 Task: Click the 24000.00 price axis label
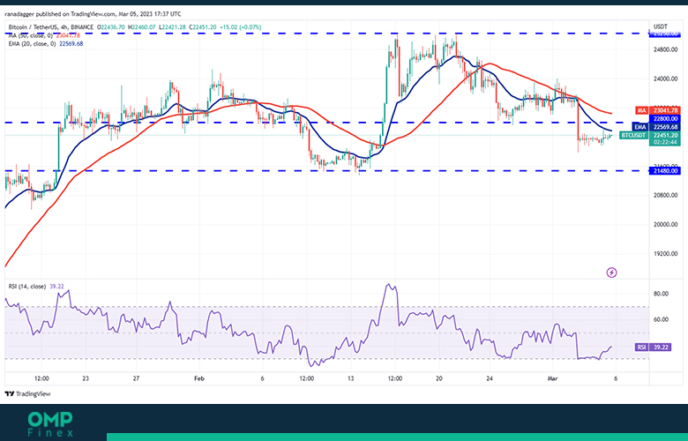coord(665,79)
